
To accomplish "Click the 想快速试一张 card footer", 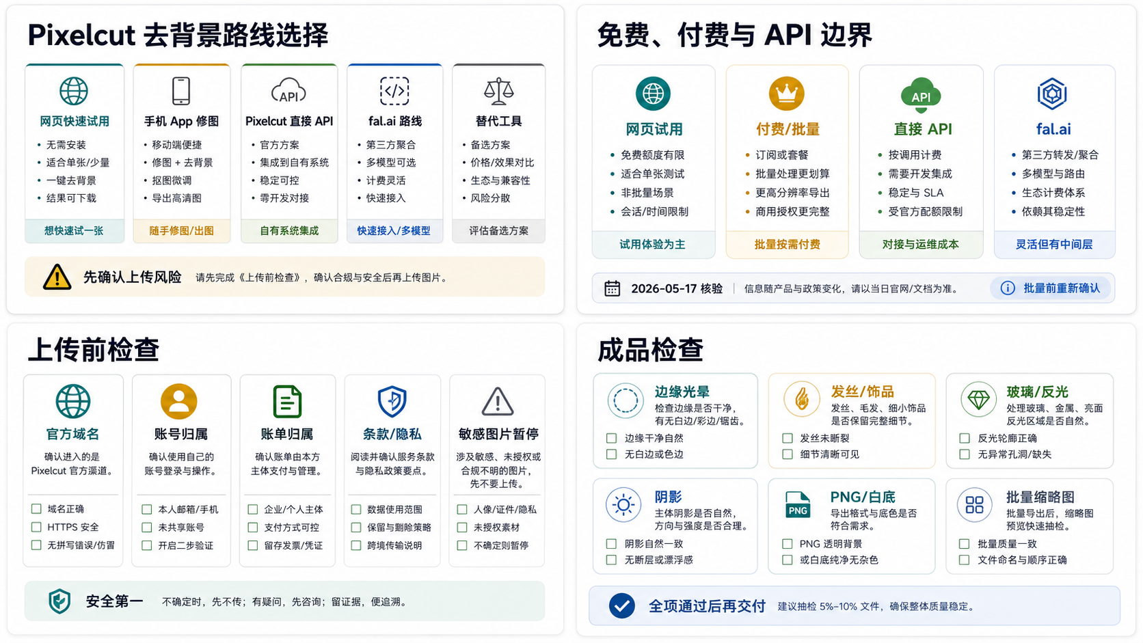I will coord(75,231).
